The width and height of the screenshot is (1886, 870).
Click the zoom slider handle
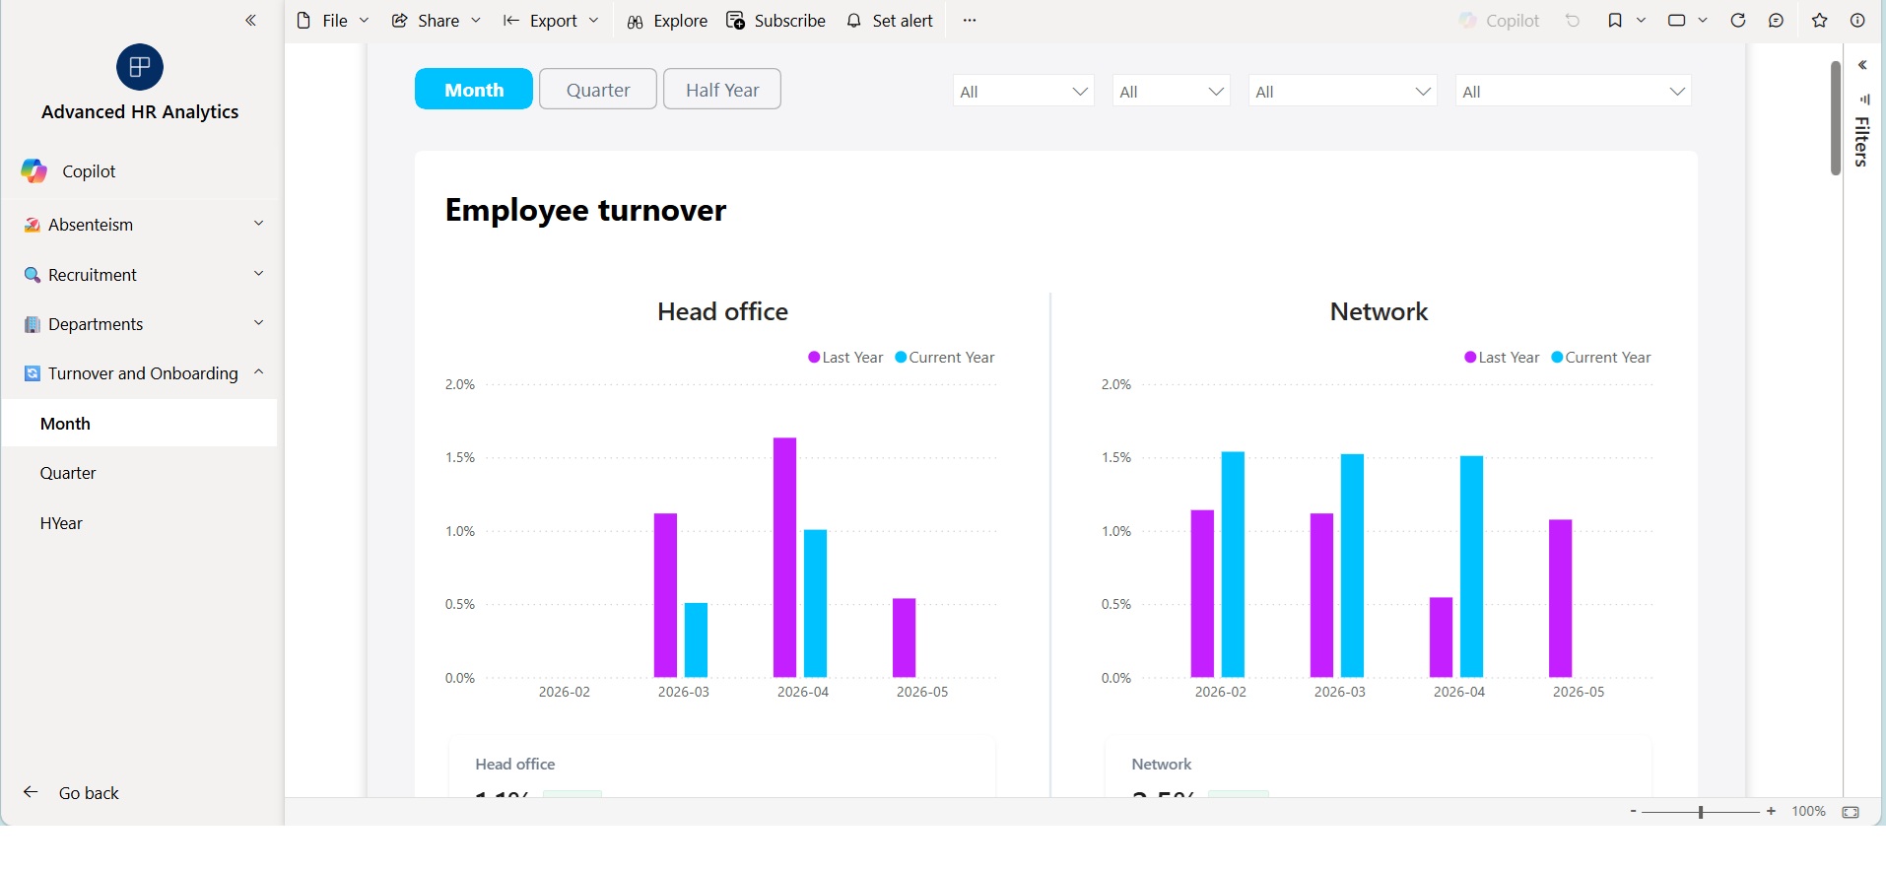[1701, 812]
